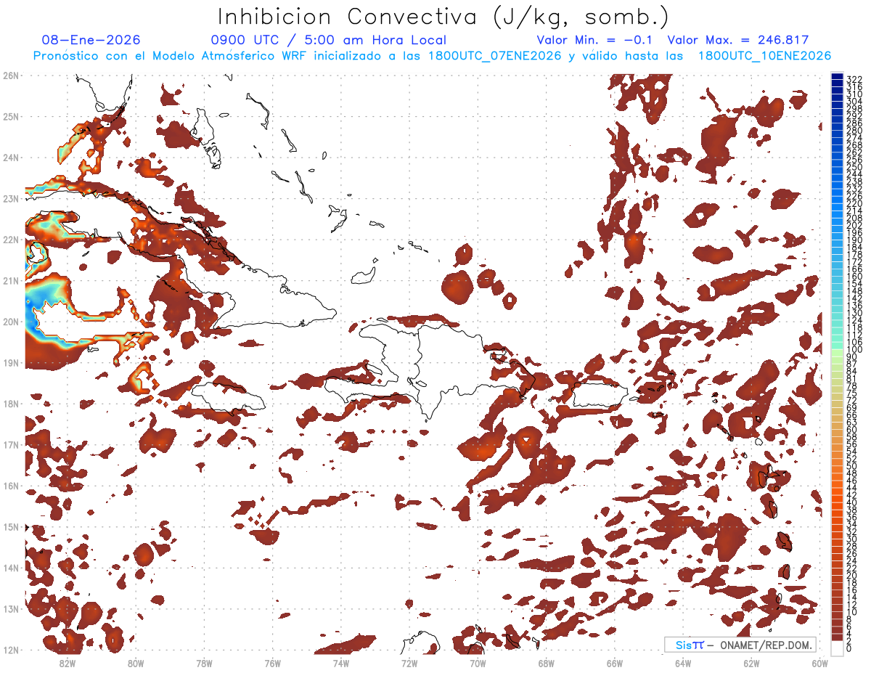Click the time "0900 UTC / 5:00 am Hora Local"
Screen dimensions: 871x673
tap(329, 40)
